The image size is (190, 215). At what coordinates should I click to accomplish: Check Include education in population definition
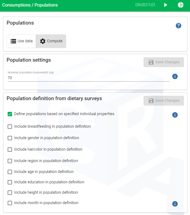tap(10, 182)
